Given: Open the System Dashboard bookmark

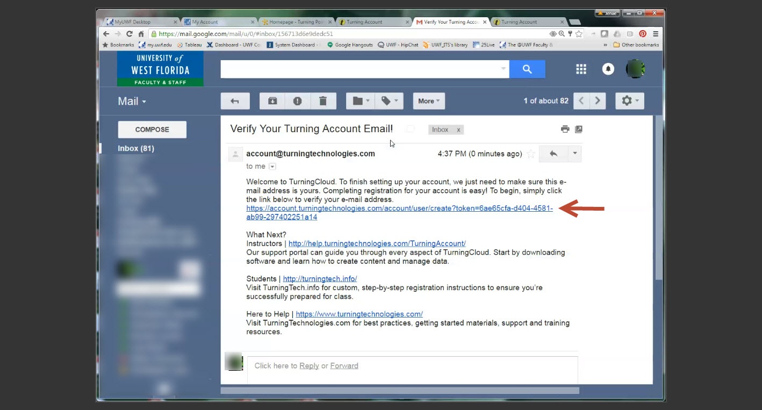Looking at the screenshot, I should (294, 45).
